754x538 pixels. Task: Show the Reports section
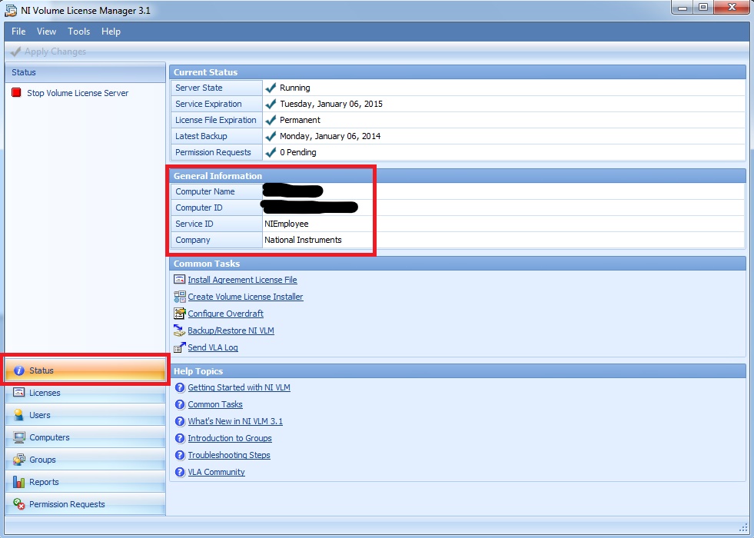click(85, 482)
